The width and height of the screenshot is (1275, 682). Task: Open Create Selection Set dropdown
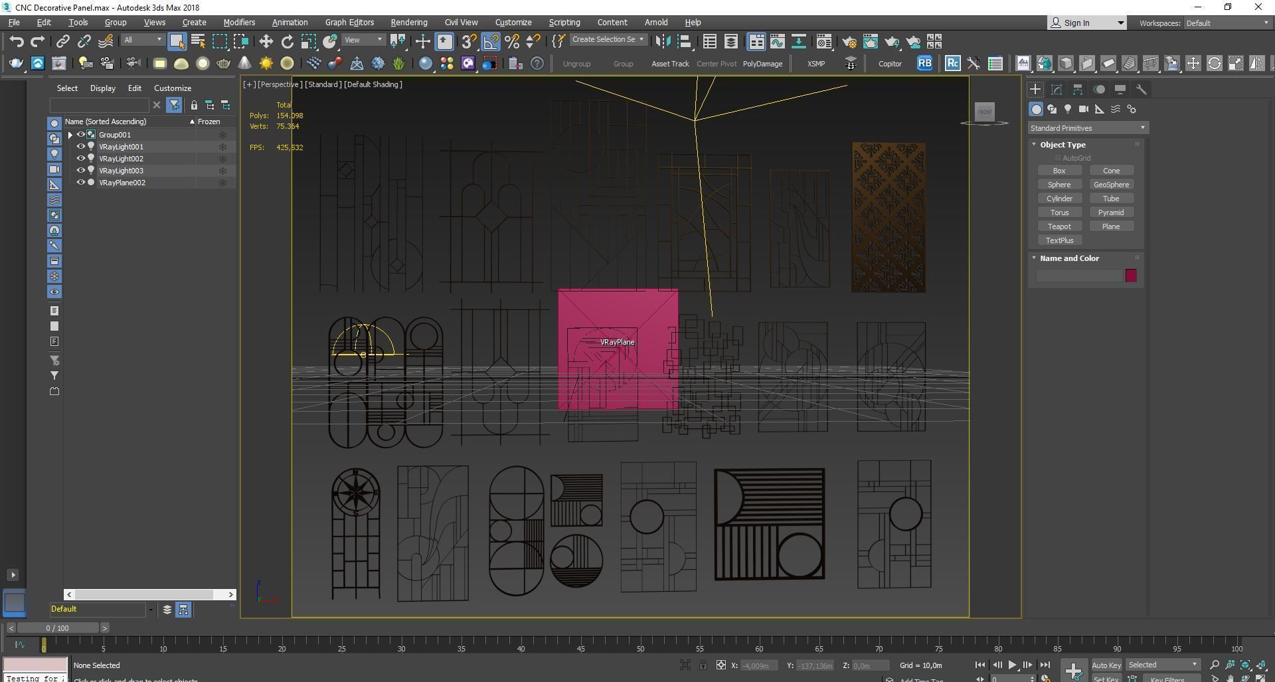pyautogui.click(x=608, y=40)
